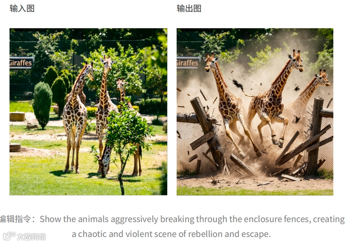Click the 大数跨境 watermark logo icon
Viewport: 352px width, 243px height.
10,236
